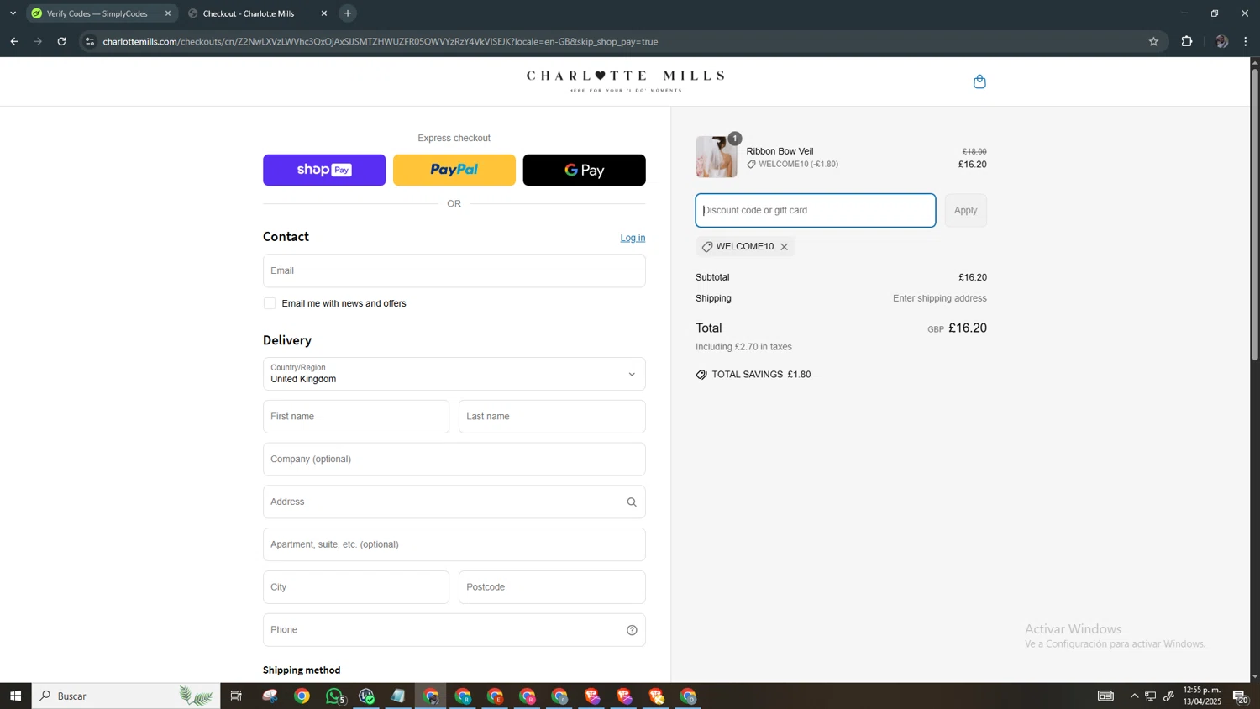The width and height of the screenshot is (1260, 709).
Task: Open the phone field help icon
Action: click(x=632, y=630)
